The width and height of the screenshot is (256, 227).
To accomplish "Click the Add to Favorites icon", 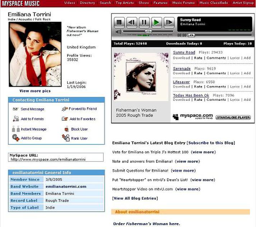I will click(65, 119).
